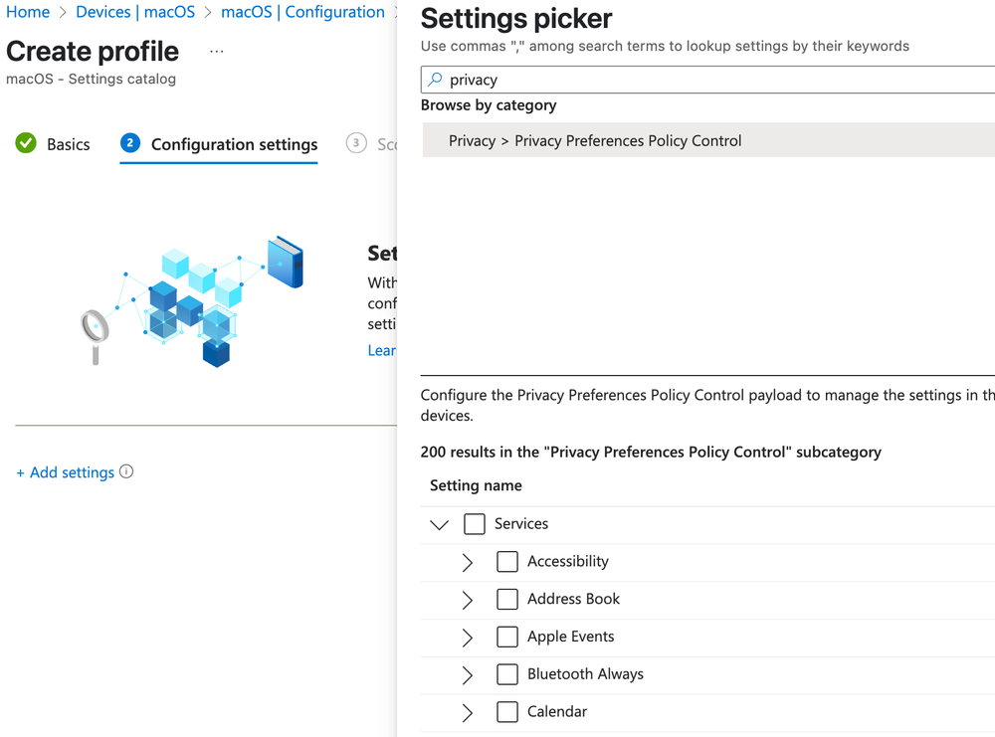Image resolution: width=995 pixels, height=737 pixels.
Task: Collapse the Services settings group
Action: [x=440, y=523]
